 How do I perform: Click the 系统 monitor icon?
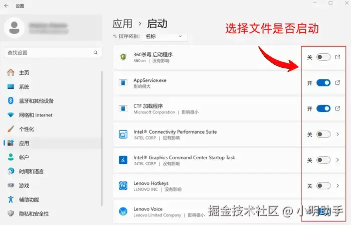point(11,87)
